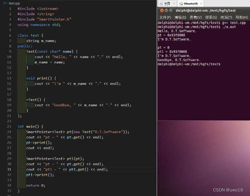Image resolution: width=250 pixels, height=196 pixels.
Task: Place cursor on the SmartPointer.h include line
Action: pyautogui.click(x=44, y=19)
